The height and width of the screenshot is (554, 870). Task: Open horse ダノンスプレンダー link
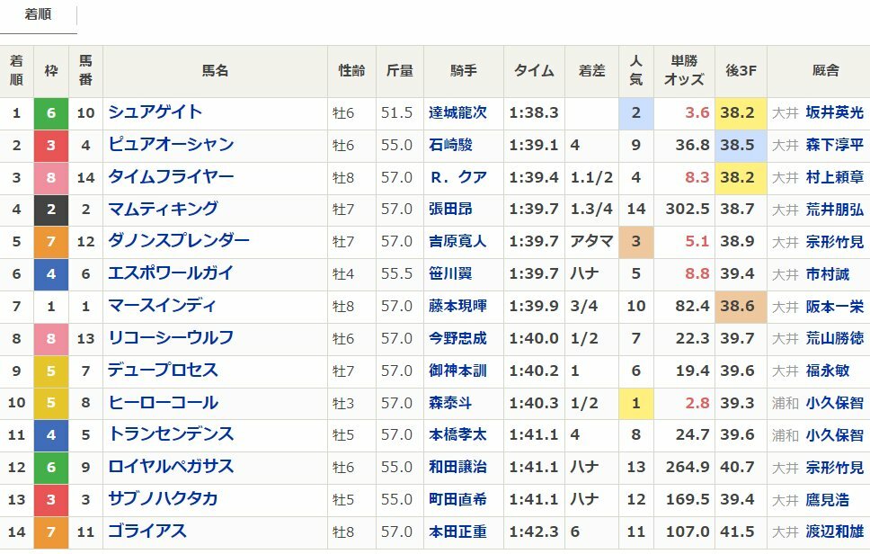pyautogui.click(x=179, y=241)
